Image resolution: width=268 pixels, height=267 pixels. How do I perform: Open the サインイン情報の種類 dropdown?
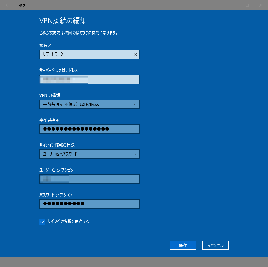[x=89, y=154]
